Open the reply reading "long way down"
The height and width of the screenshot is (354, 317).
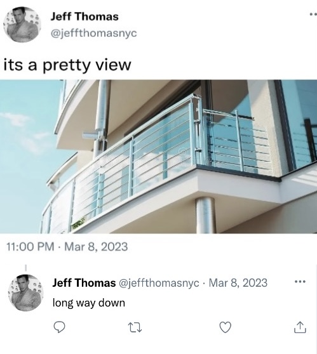click(89, 303)
